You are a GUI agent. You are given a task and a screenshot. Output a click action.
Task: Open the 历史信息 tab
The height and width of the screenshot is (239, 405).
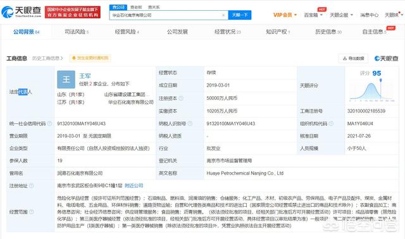(x=328, y=32)
